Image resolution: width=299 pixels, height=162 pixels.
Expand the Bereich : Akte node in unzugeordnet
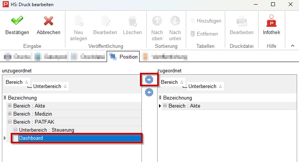point(10,106)
